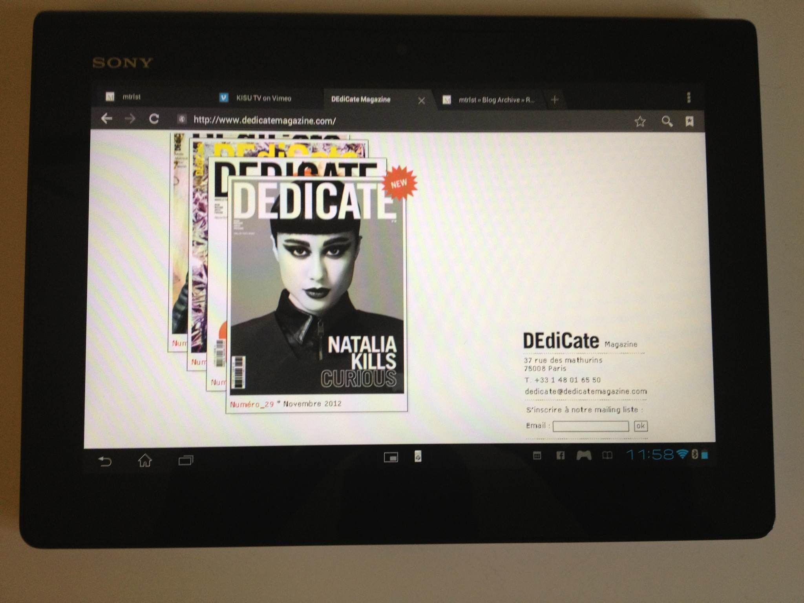Viewport: 804px width, 603px height.
Task: Tap the Bluetooth status icon
Action: 694,455
